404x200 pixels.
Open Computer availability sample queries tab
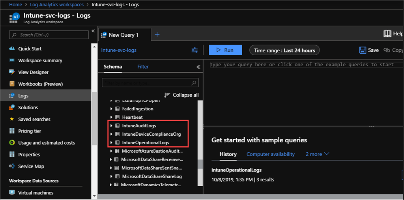click(x=271, y=154)
